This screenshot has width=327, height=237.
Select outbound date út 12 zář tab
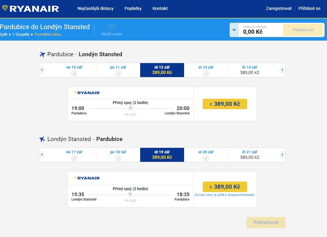tap(162, 70)
